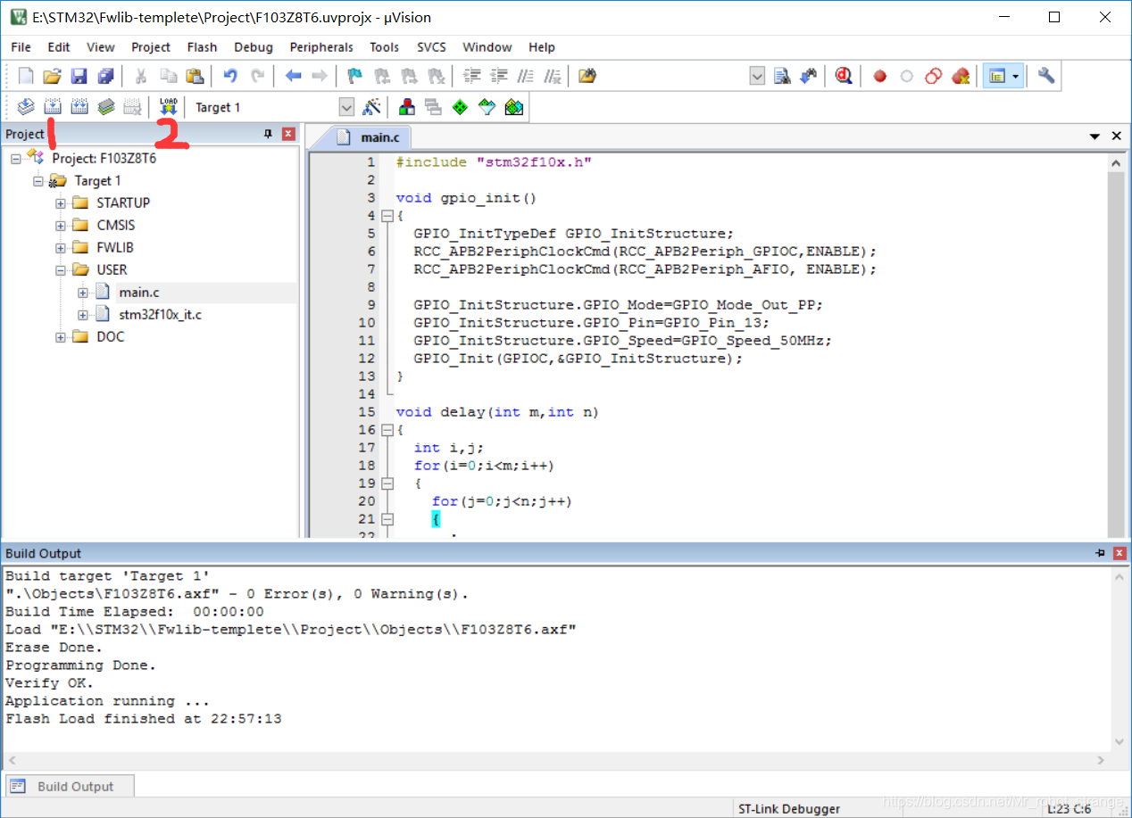
Task: Open Manage Run-Time Environment green diamond icon
Action: tap(460, 107)
